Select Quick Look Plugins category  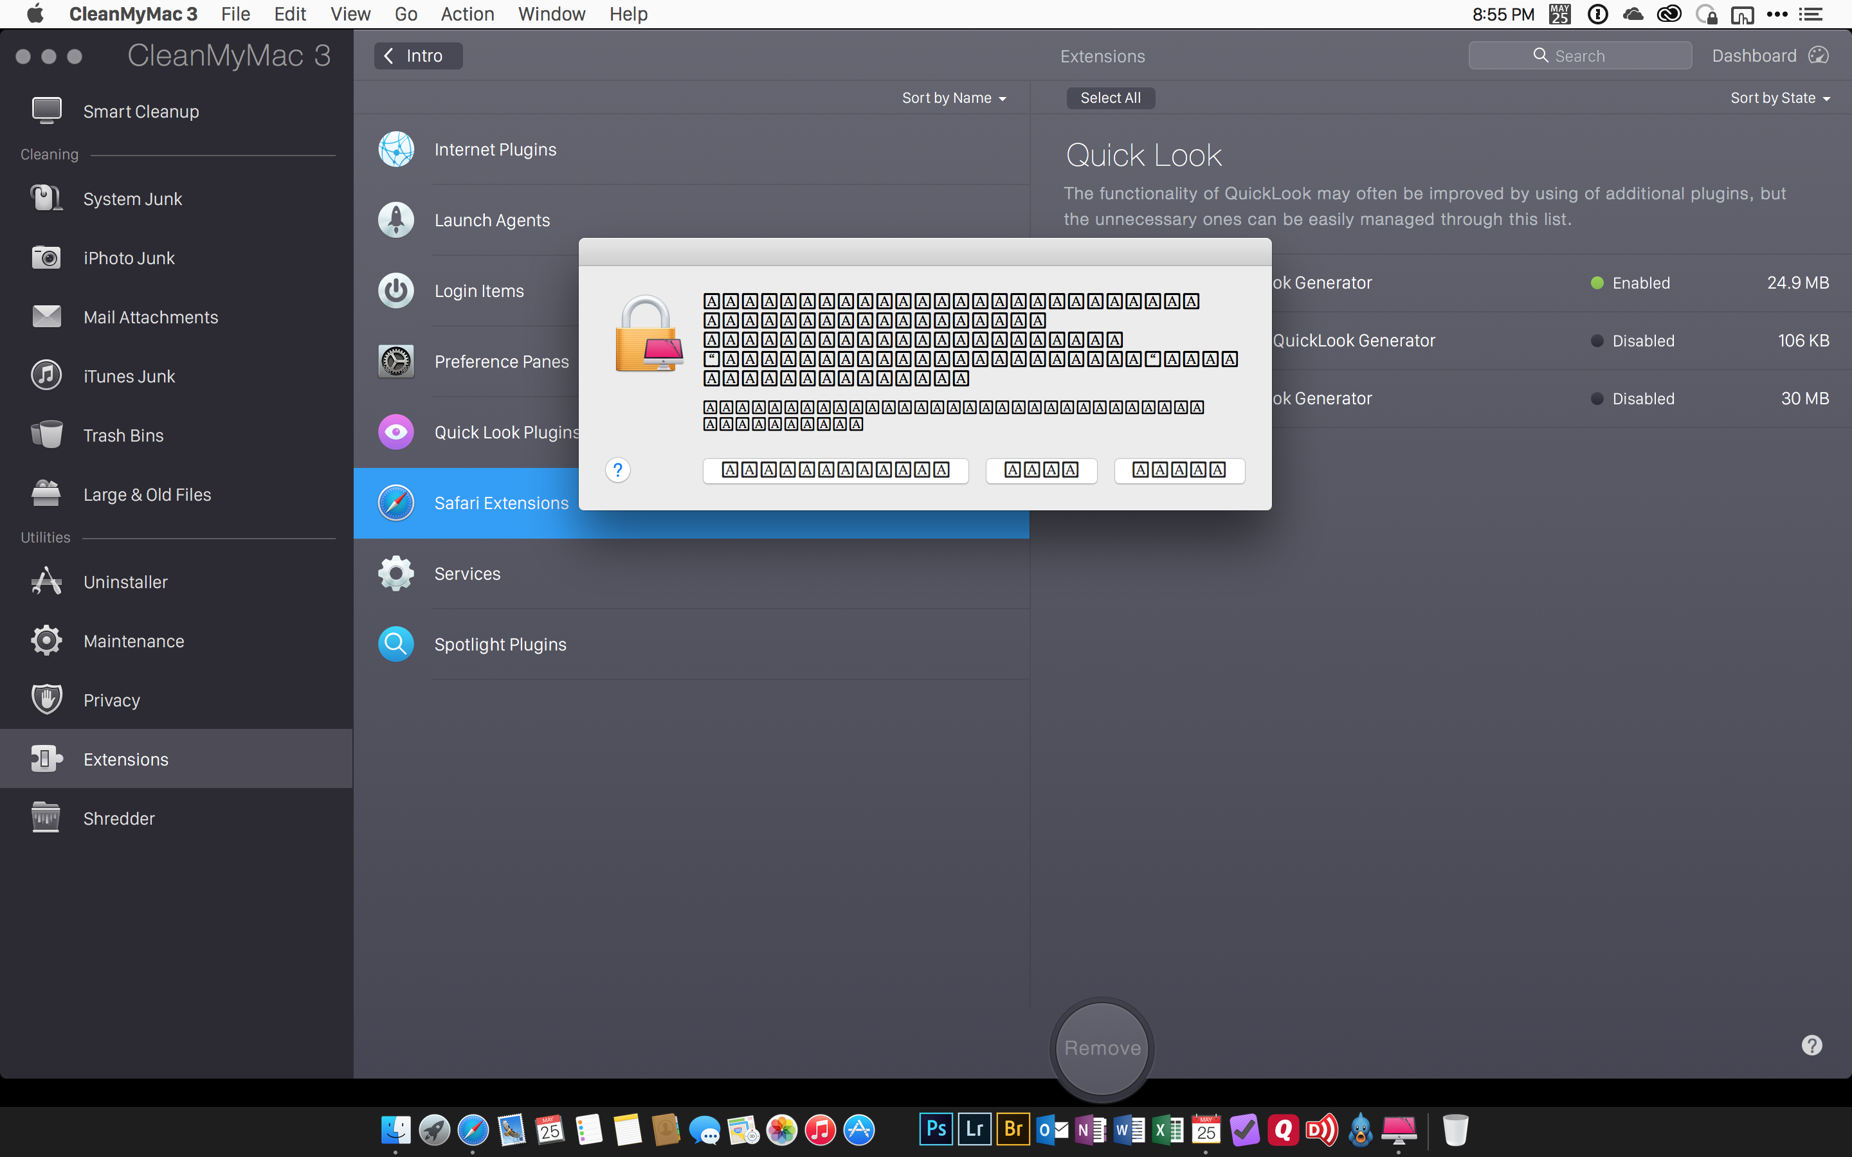[x=467, y=433]
